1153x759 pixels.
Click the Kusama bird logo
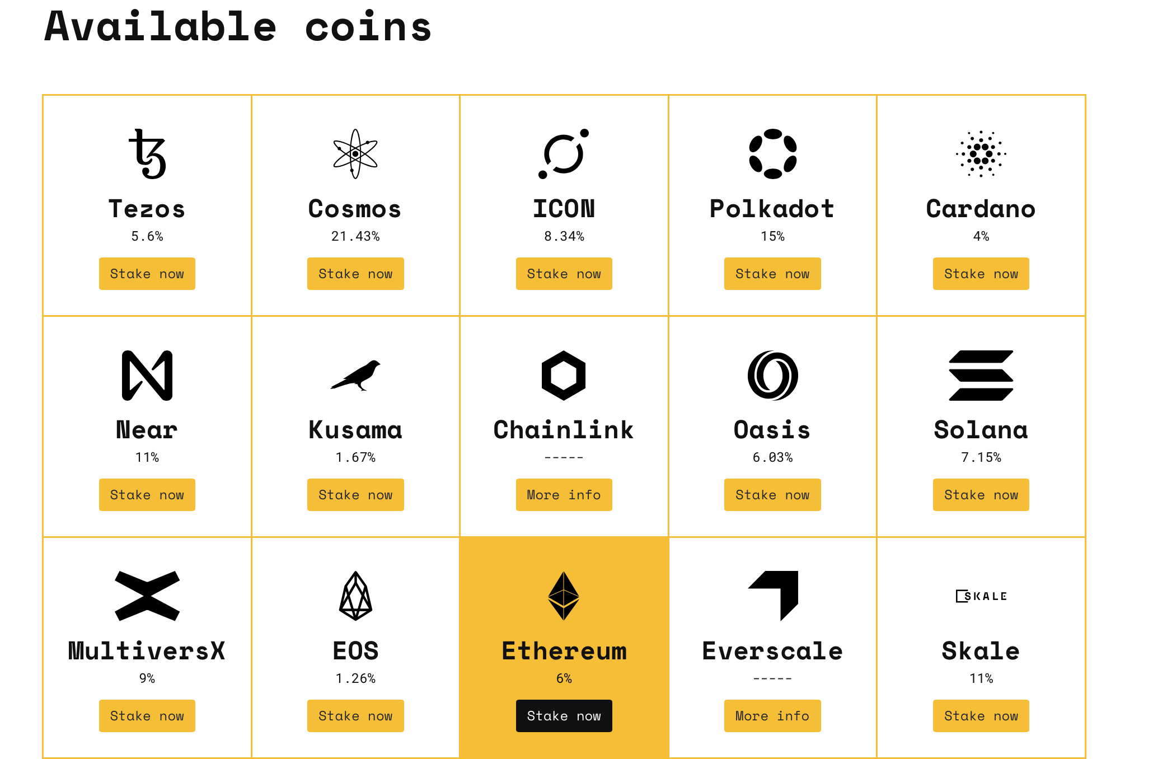pos(355,375)
